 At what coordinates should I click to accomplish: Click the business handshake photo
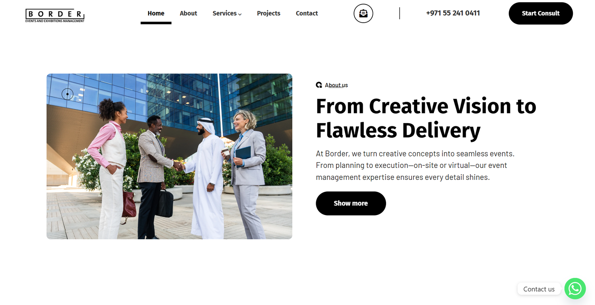(169, 156)
